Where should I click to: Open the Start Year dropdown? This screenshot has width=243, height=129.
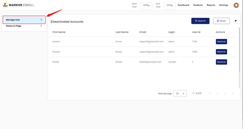point(146,5)
